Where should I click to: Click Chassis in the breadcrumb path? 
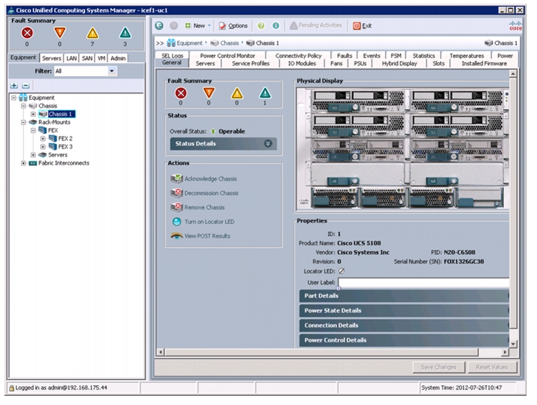pos(230,43)
